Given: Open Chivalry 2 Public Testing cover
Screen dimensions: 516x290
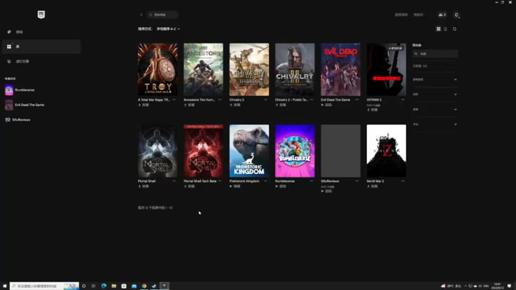Looking at the screenshot, I should pos(295,70).
